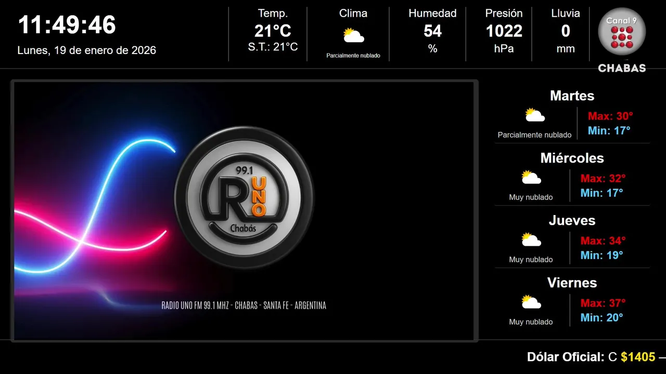Click Jueves Max: 34° value

pos(603,241)
